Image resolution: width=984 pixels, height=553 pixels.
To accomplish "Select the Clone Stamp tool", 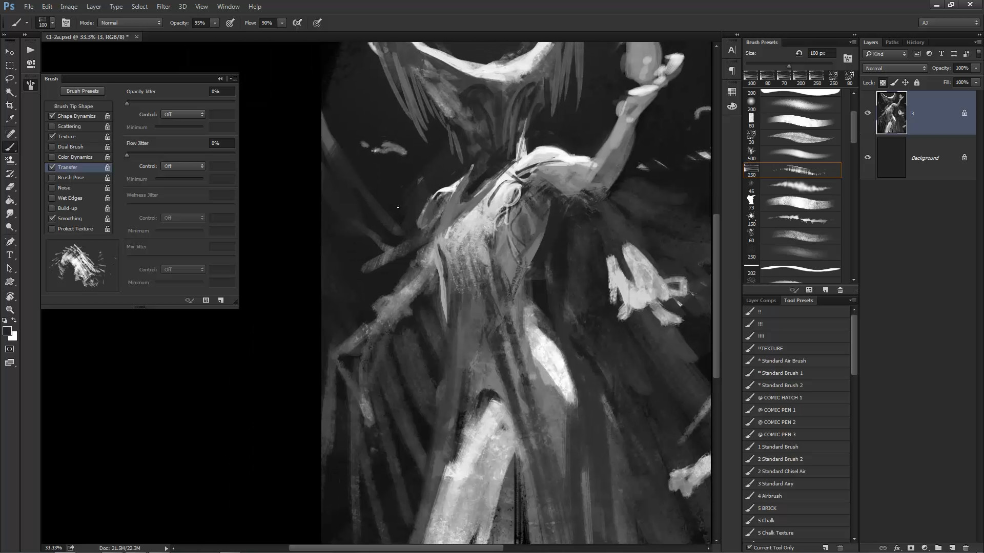I will tap(10, 160).
